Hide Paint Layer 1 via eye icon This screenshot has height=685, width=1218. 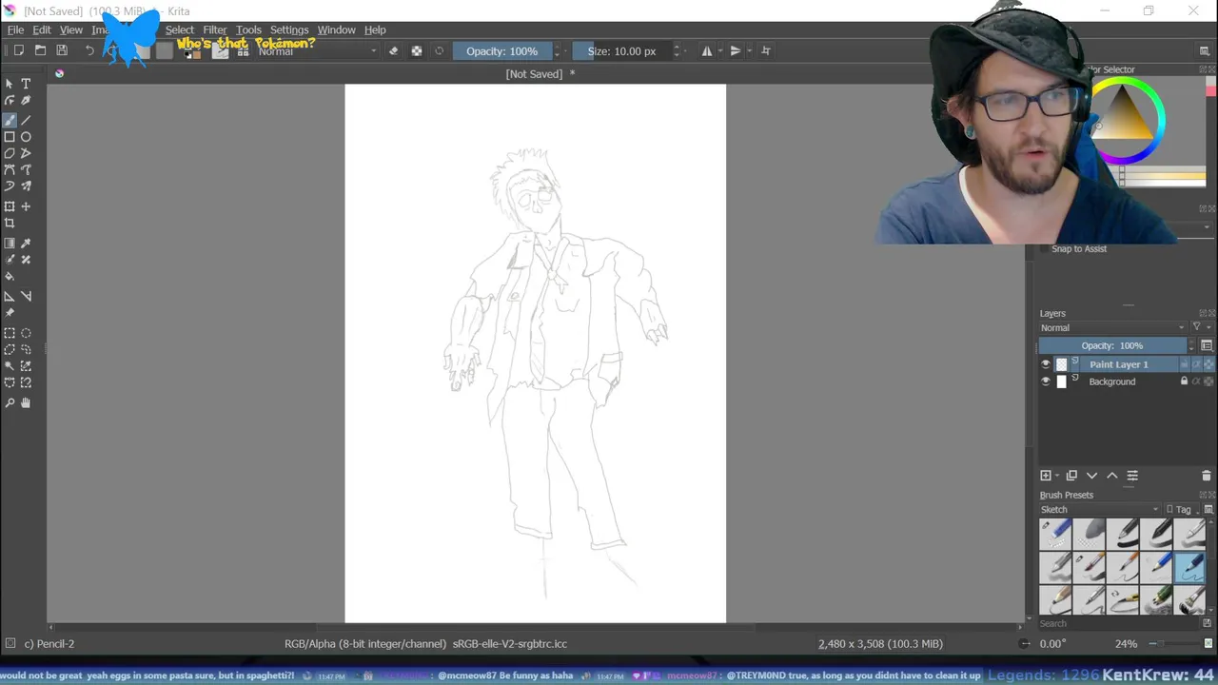point(1046,364)
